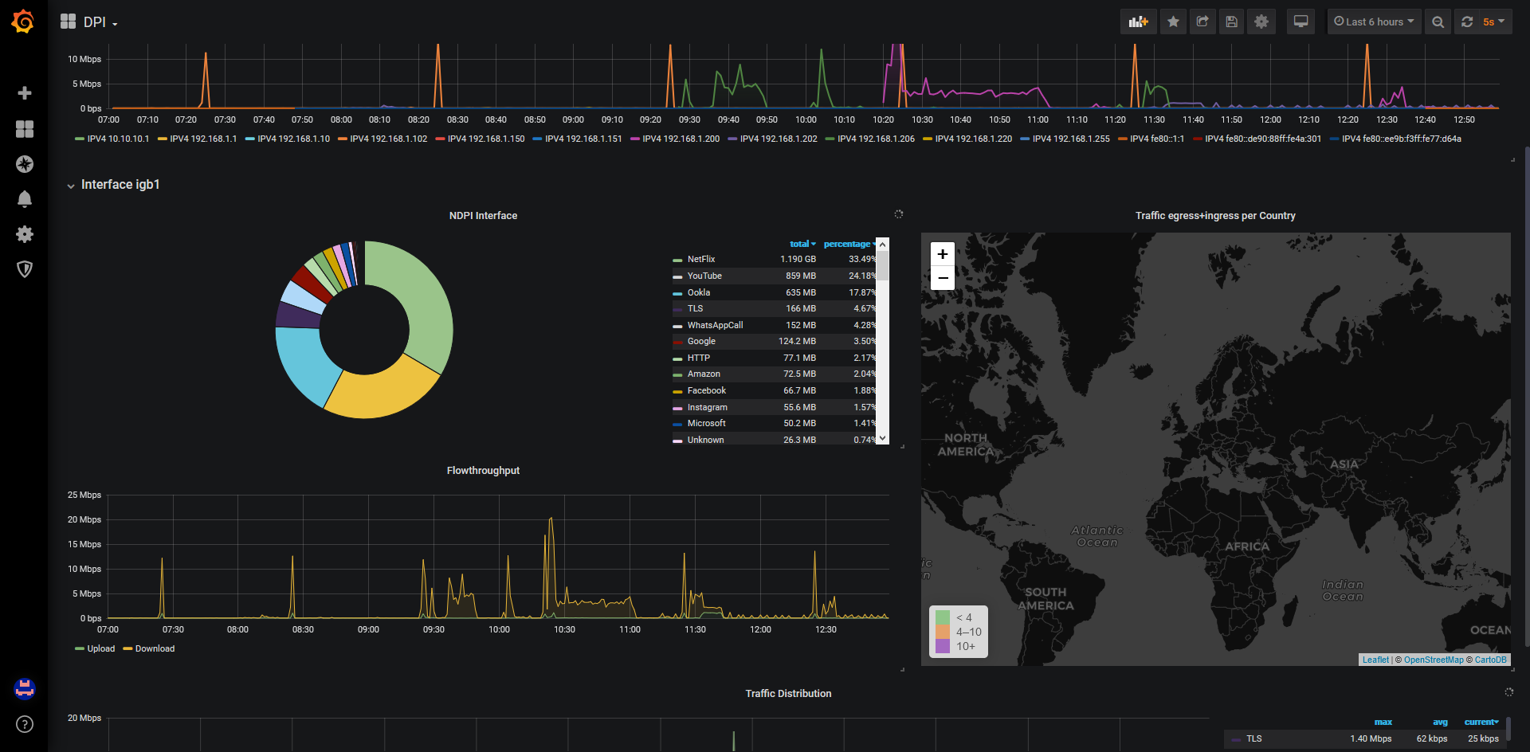
Task: Open the Server Admin shield icon
Action: coord(25,269)
